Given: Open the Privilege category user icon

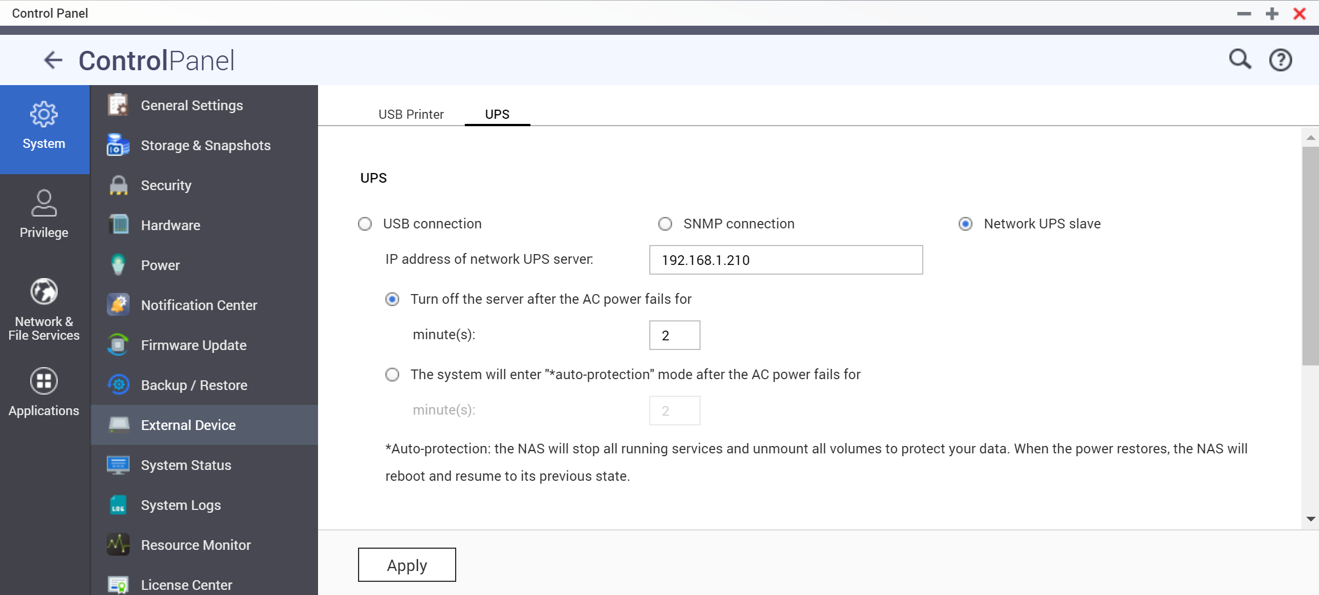Looking at the screenshot, I should point(44,203).
